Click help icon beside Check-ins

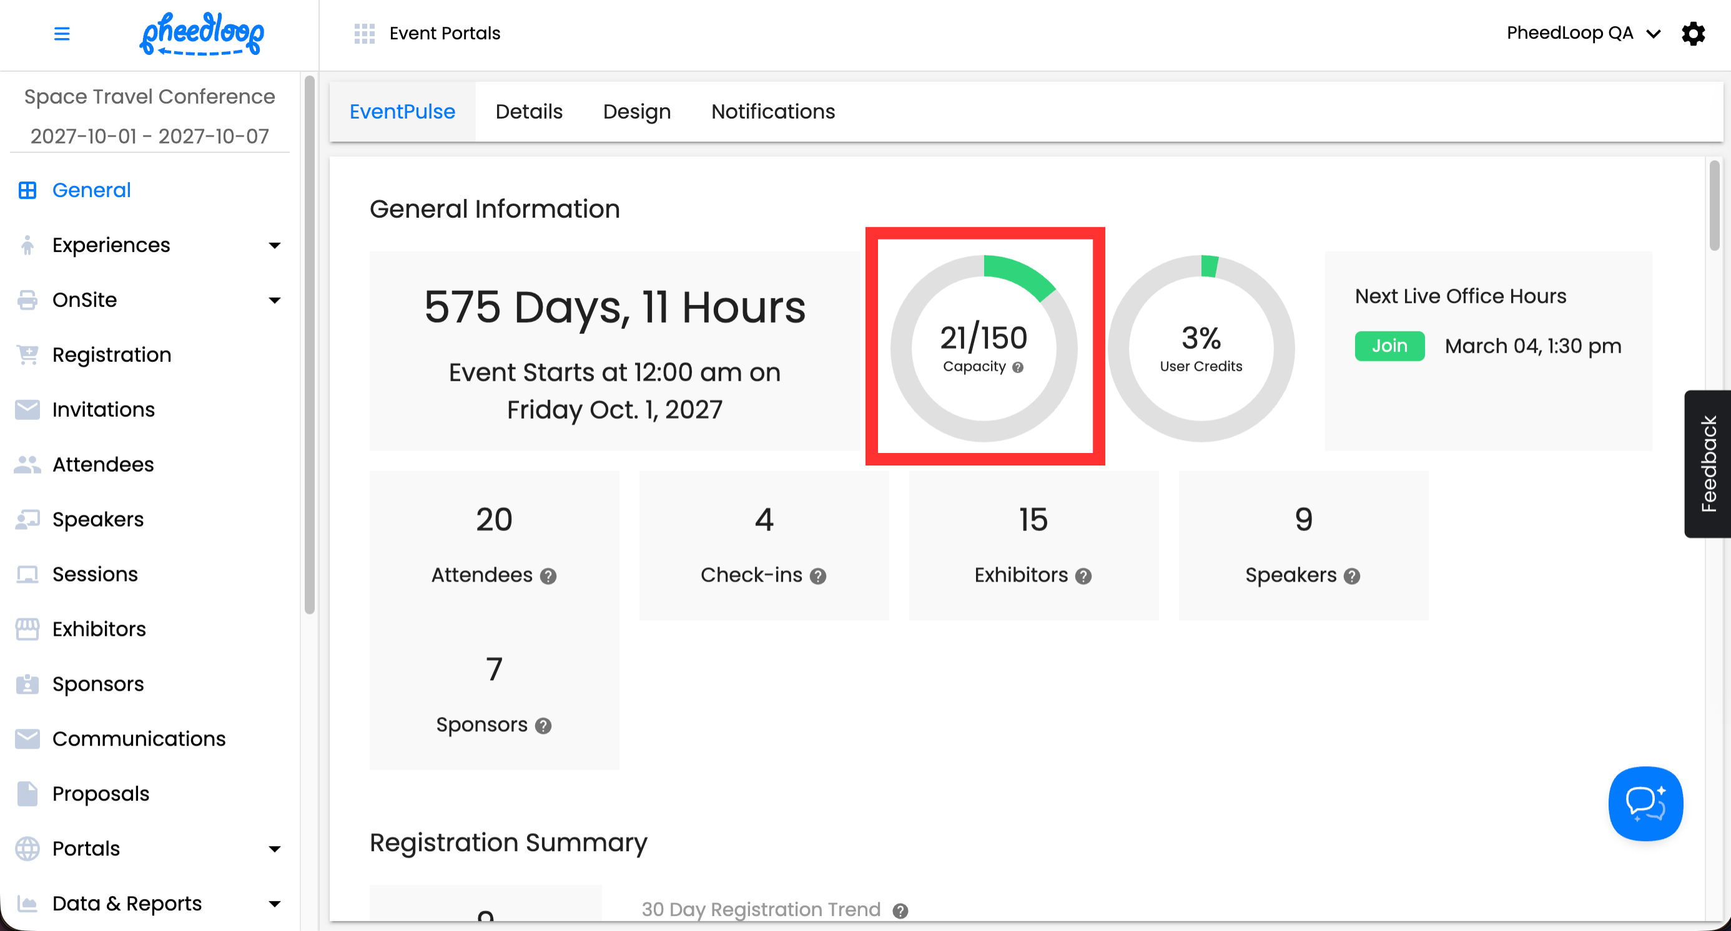tap(818, 576)
